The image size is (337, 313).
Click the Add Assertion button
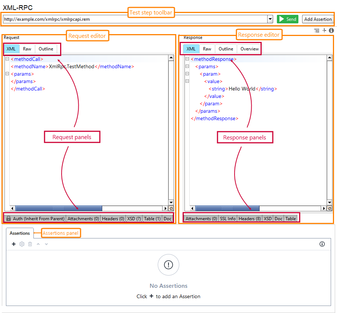tap(318, 19)
